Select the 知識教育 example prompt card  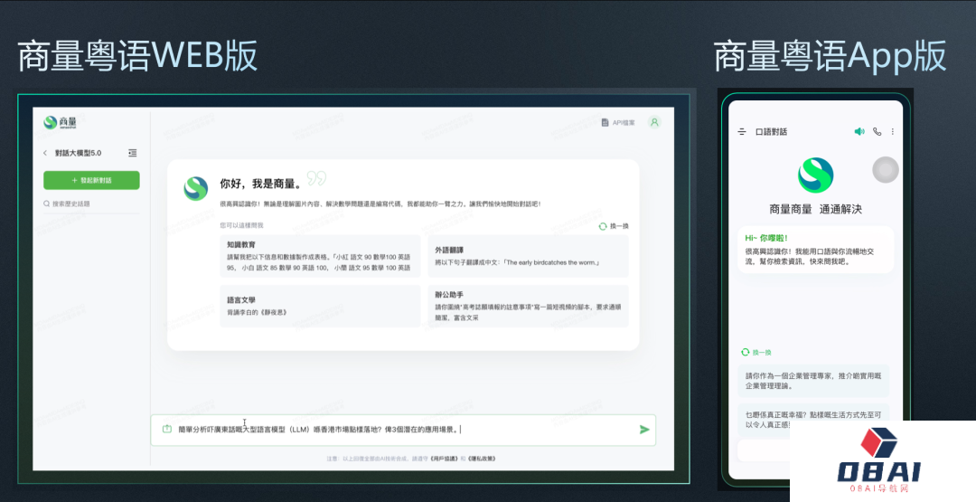[321, 256]
